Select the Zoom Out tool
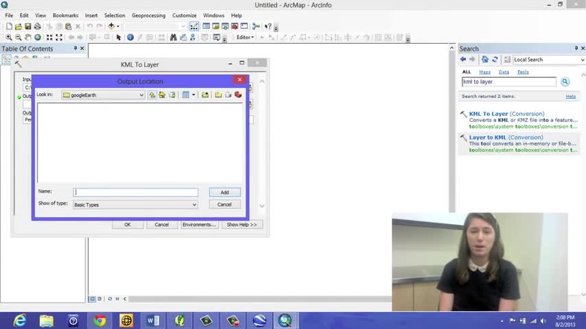 click(18, 37)
